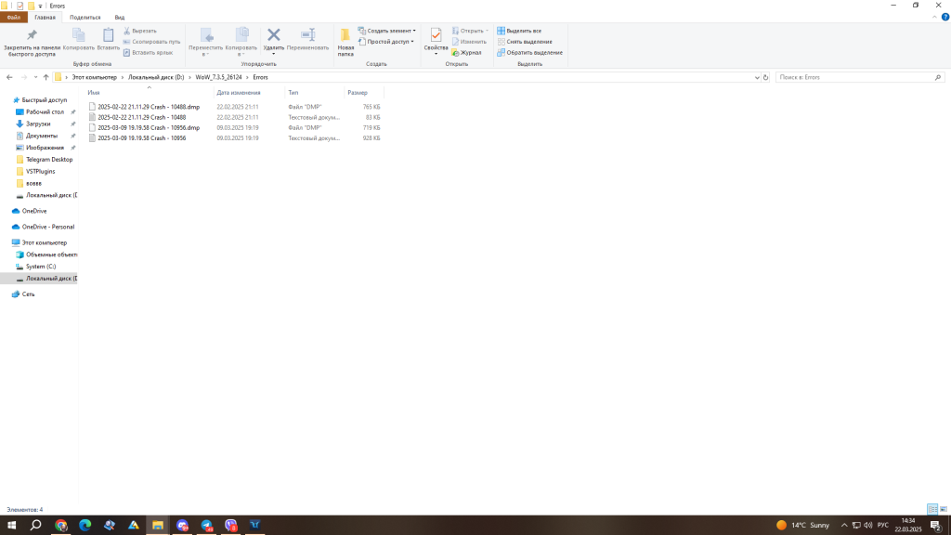Create a new folder with Новая папка
951x535 pixels.
pos(345,41)
